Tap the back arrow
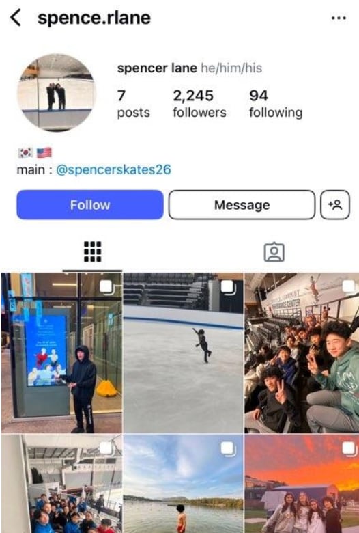Screen dimensions: 359x533 (16, 18)
